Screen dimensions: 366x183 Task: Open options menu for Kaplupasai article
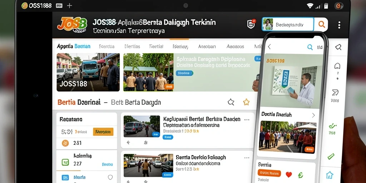(x=247, y=119)
